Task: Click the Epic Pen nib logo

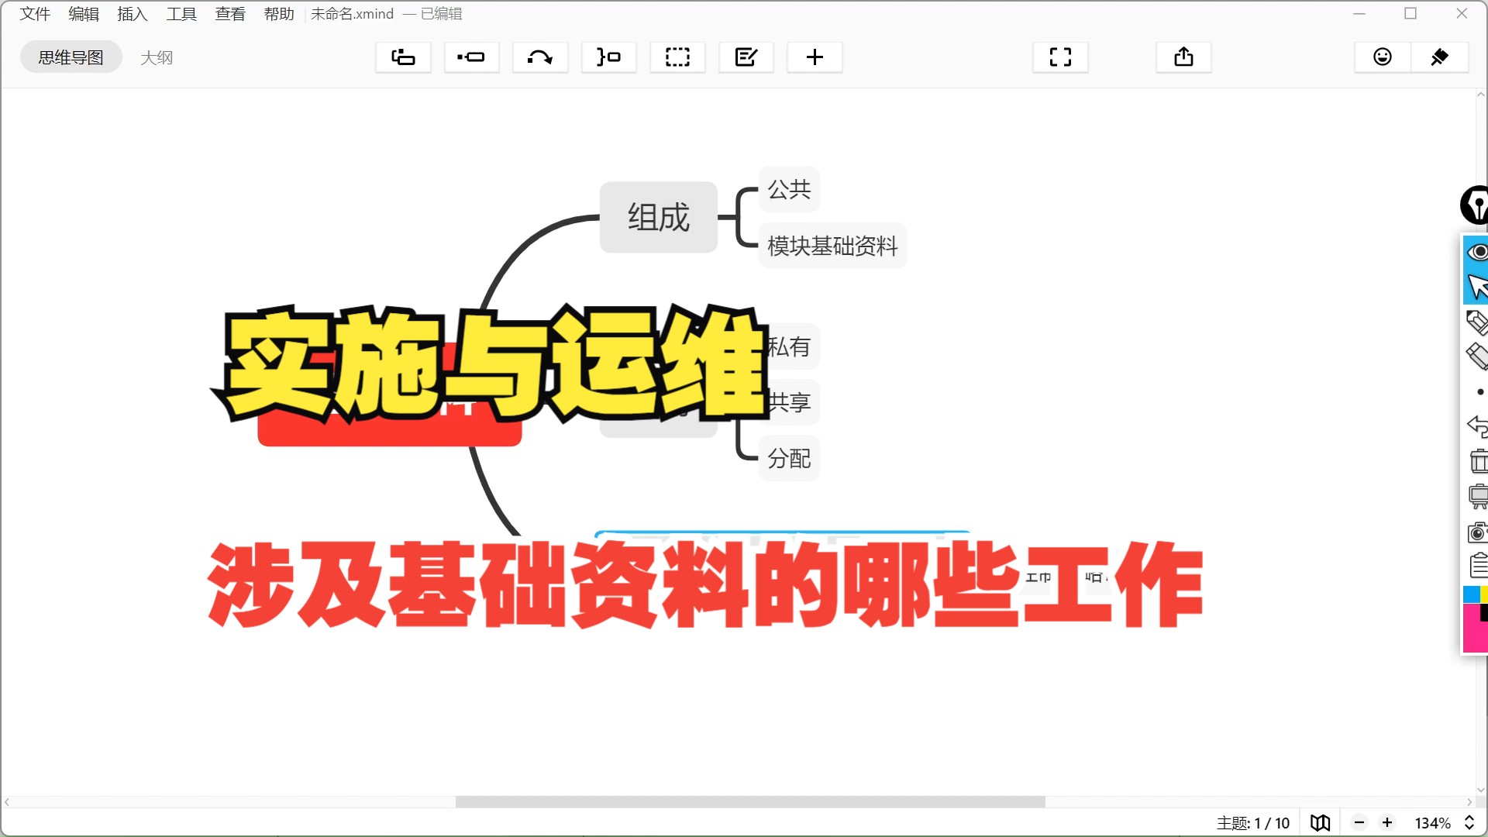Action: (x=1474, y=205)
